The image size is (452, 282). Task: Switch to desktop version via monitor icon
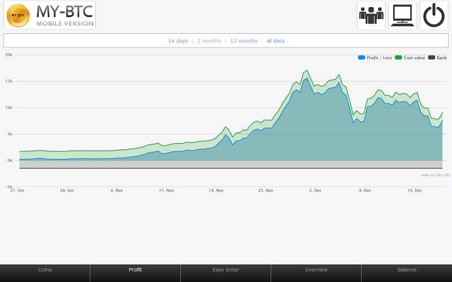coord(402,15)
